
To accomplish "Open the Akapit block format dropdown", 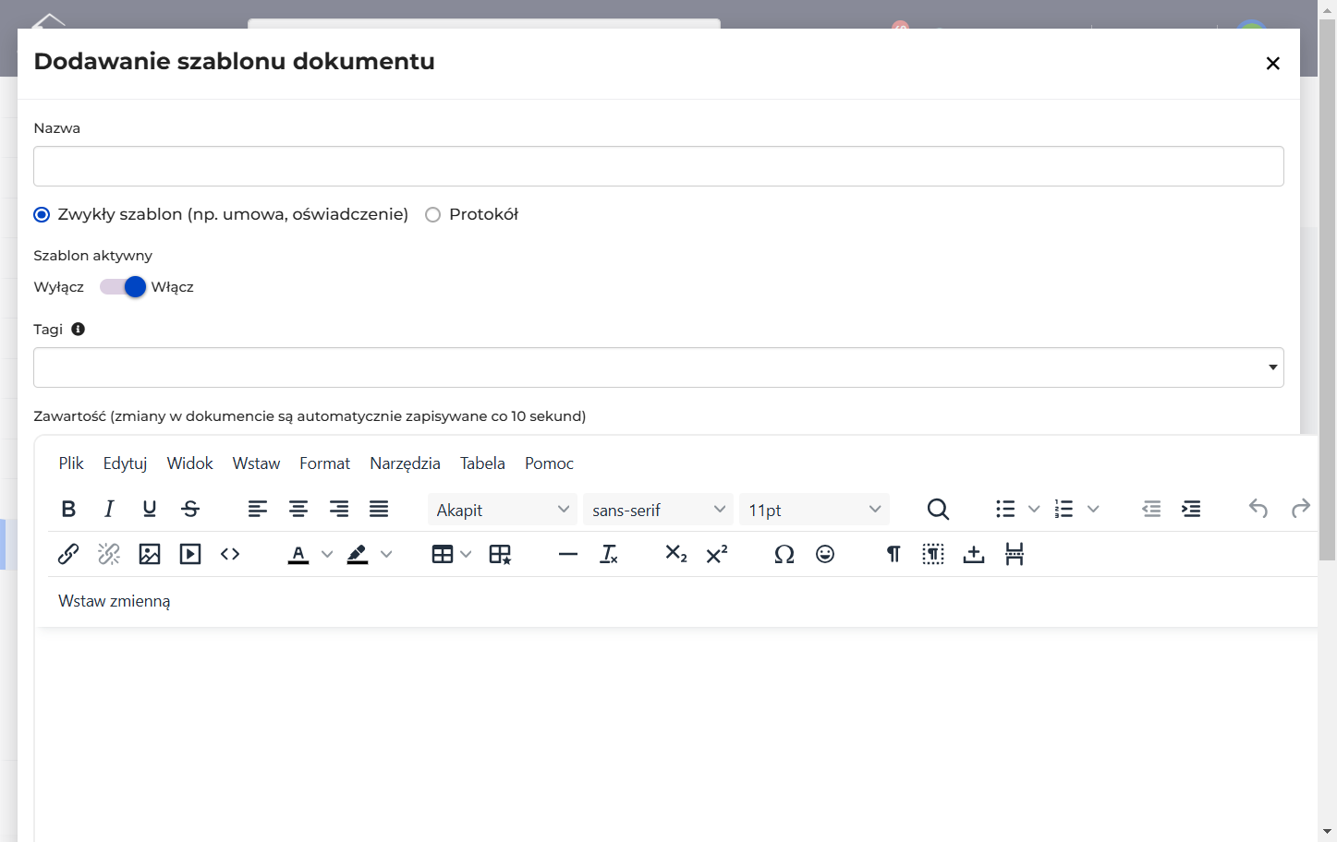I will tap(503, 510).
